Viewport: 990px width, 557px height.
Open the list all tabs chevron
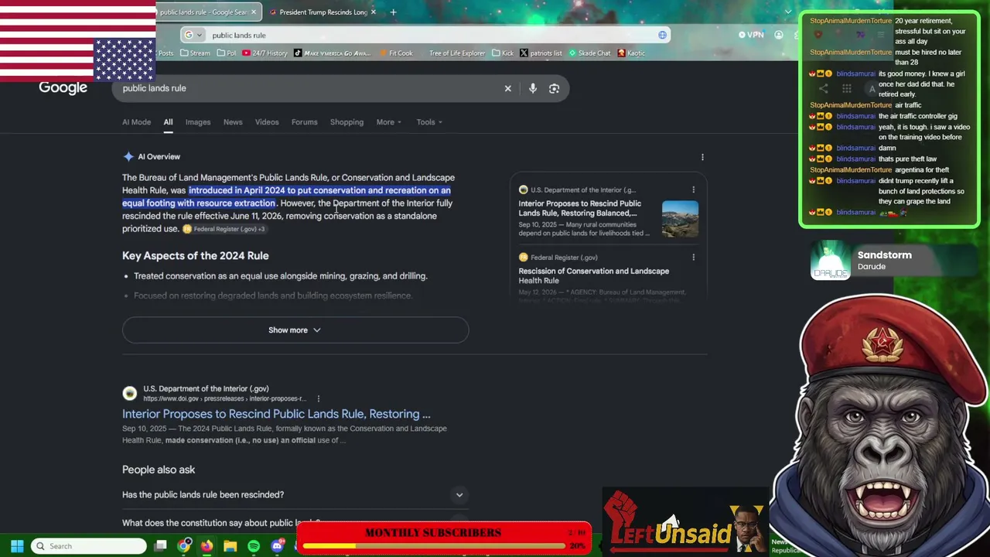788,12
